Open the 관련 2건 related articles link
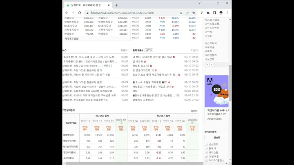The height and width of the screenshot is (165, 294). [108, 66]
